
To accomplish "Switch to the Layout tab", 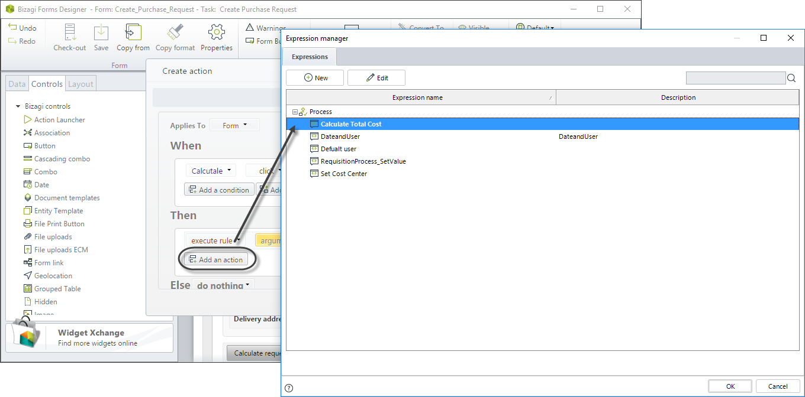I will (x=80, y=84).
